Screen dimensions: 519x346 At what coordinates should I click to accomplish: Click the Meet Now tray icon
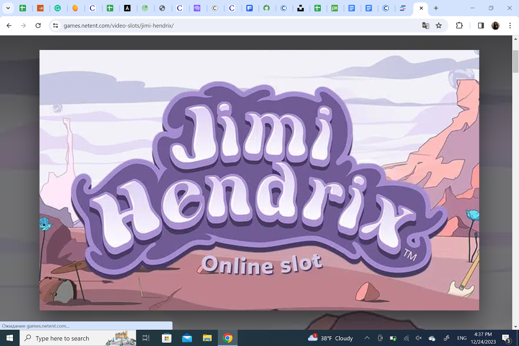380,338
